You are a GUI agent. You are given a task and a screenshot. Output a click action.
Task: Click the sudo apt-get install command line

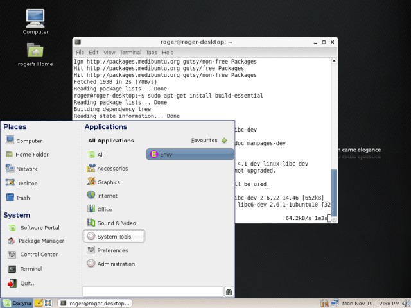coord(168,96)
